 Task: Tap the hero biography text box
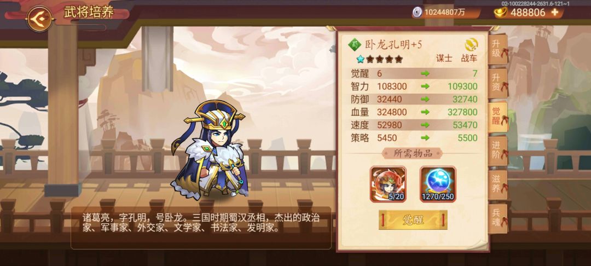point(201,228)
